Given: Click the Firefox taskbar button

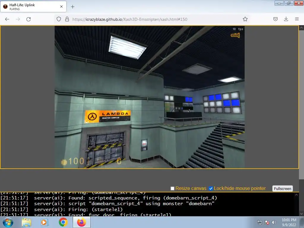Looking at the screenshot, I should click(x=82, y=222).
